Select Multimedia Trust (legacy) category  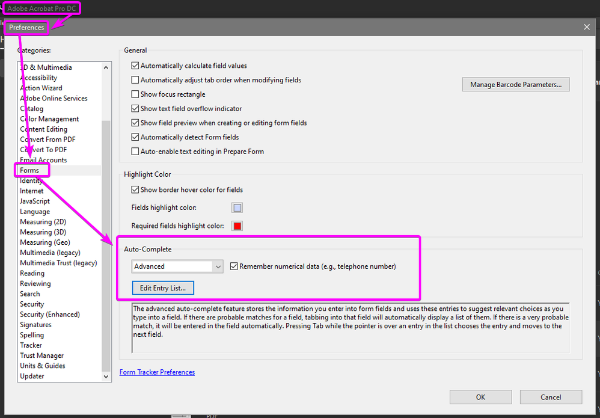[58, 263]
